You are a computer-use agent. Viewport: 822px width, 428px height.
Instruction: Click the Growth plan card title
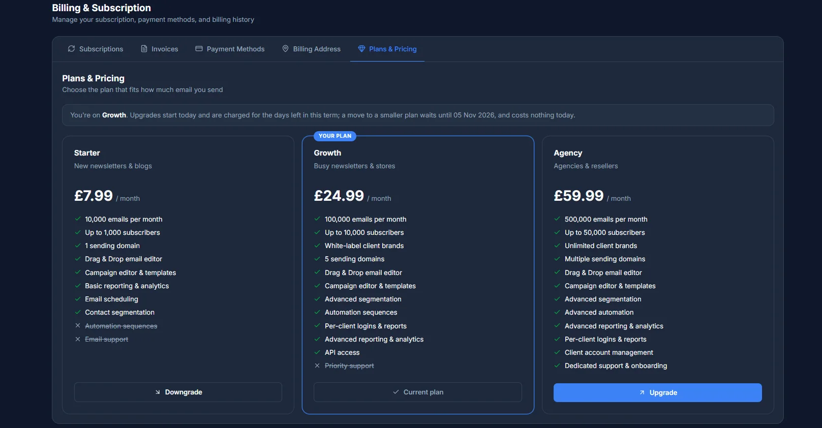tap(327, 153)
